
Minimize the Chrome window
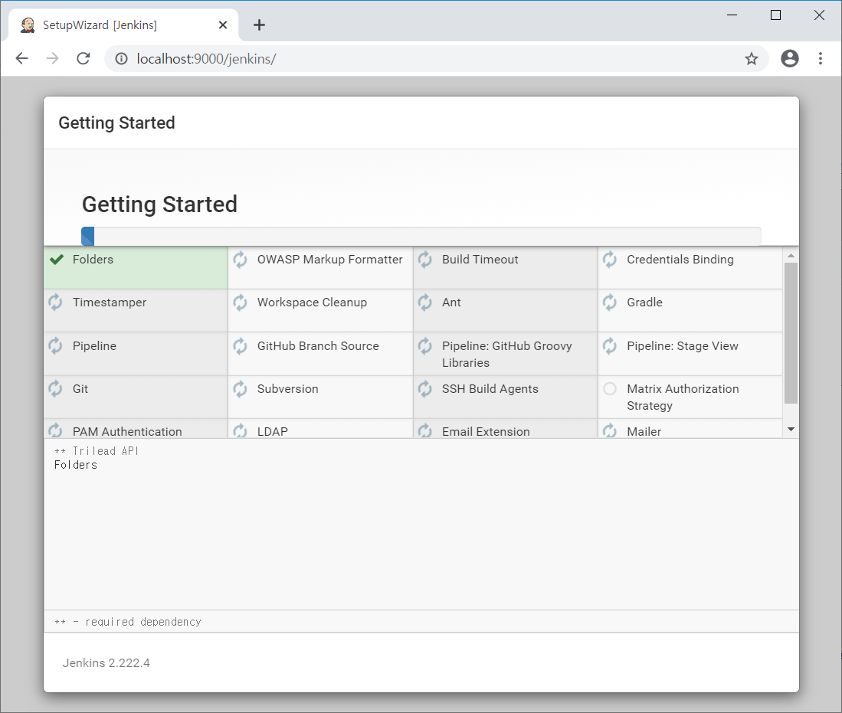(x=732, y=15)
